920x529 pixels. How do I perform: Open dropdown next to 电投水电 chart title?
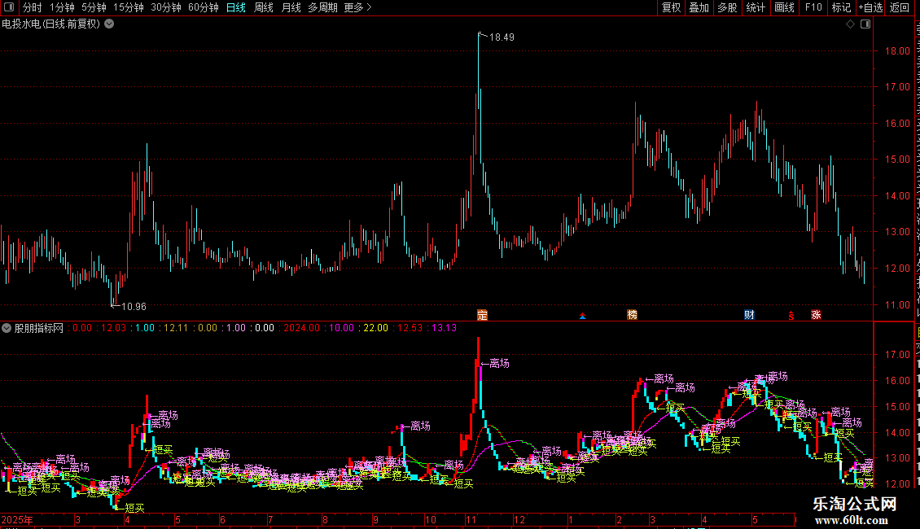pyautogui.click(x=109, y=24)
